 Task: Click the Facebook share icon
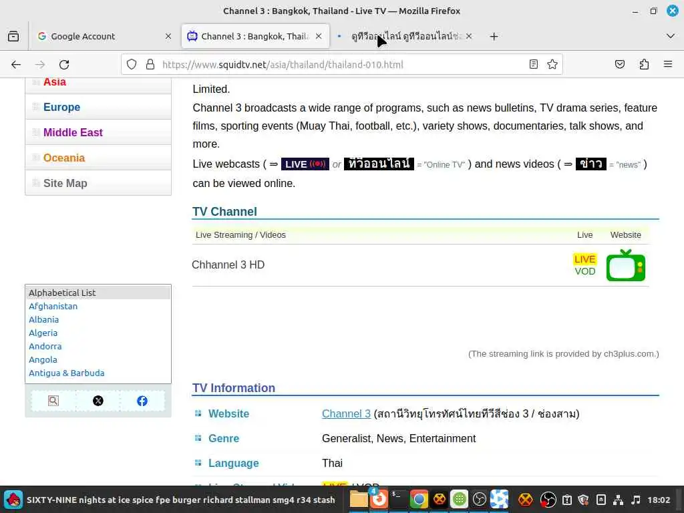pos(142,401)
